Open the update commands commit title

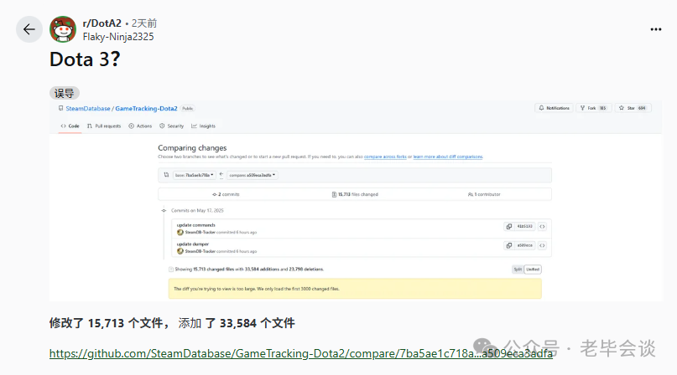(x=195, y=225)
